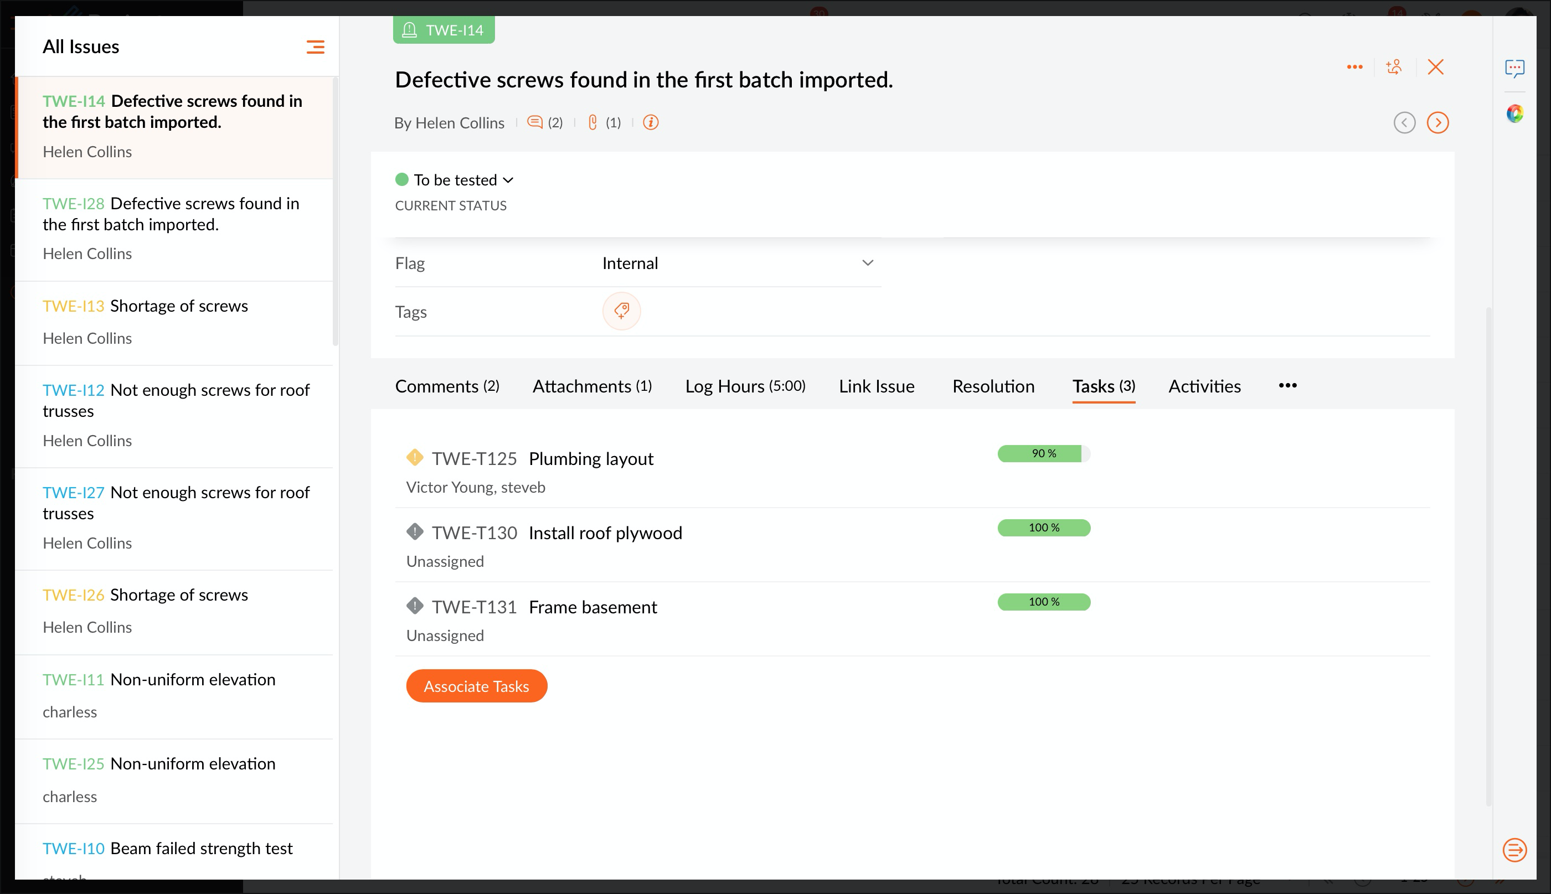The width and height of the screenshot is (1551, 894).
Task: Click the comments bubble icon in header
Action: [x=535, y=123]
